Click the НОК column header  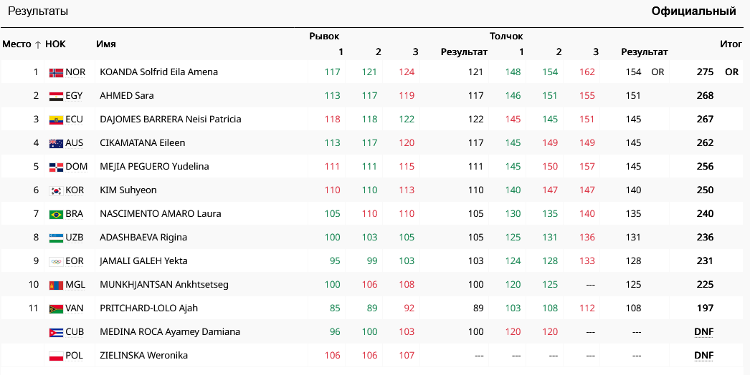[x=55, y=44]
